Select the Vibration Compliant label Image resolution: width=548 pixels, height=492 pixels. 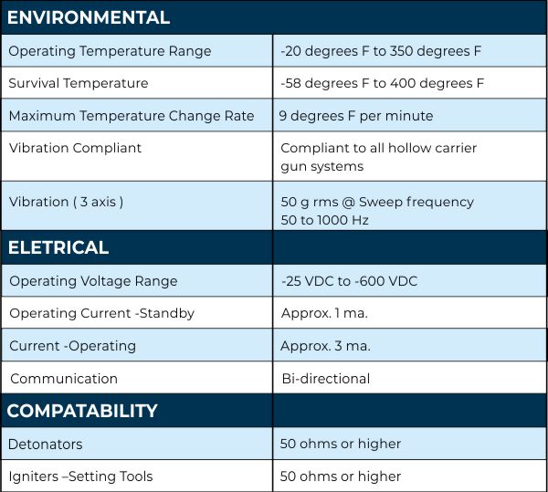click(x=75, y=148)
